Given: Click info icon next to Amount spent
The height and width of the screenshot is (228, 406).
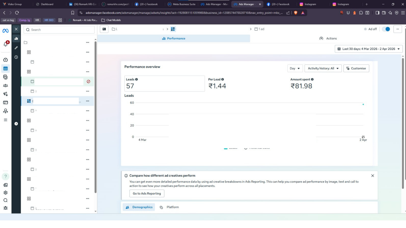Looking at the screenshot, I should [312, 79].
